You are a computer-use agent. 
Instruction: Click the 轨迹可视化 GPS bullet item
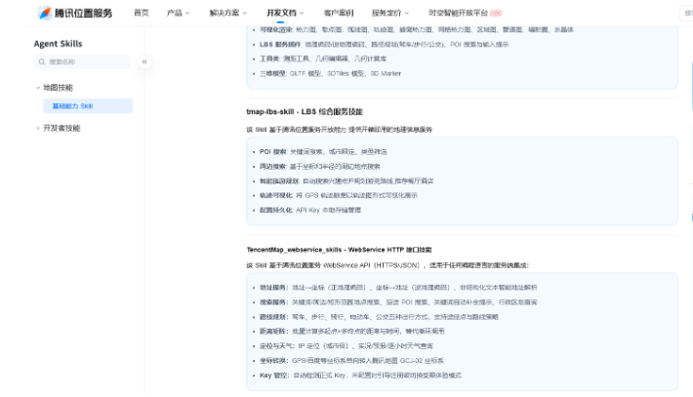(x=339, y=195)
